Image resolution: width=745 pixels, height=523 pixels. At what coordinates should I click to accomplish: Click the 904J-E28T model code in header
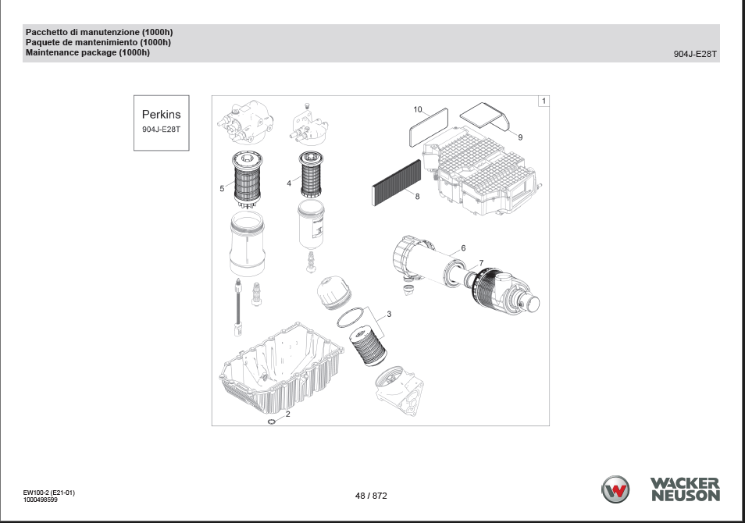694,55
